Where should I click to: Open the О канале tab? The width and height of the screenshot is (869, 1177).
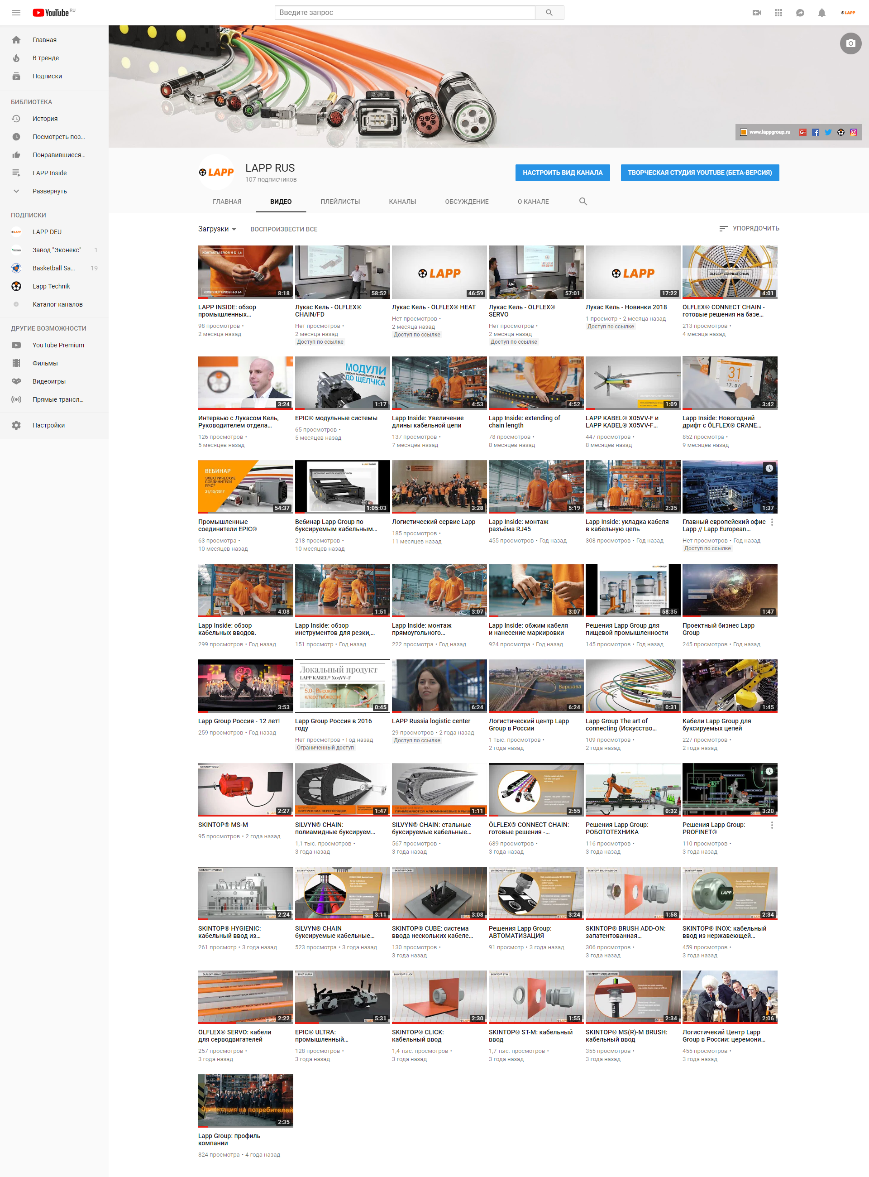[533, 202]
